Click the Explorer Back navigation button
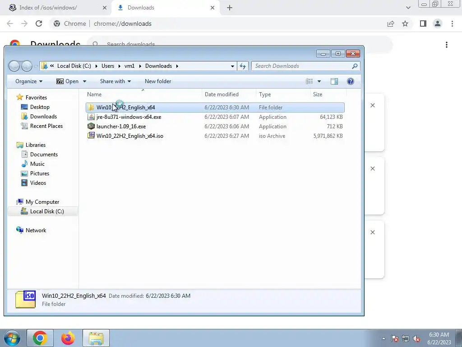 (x=14, y=66)
